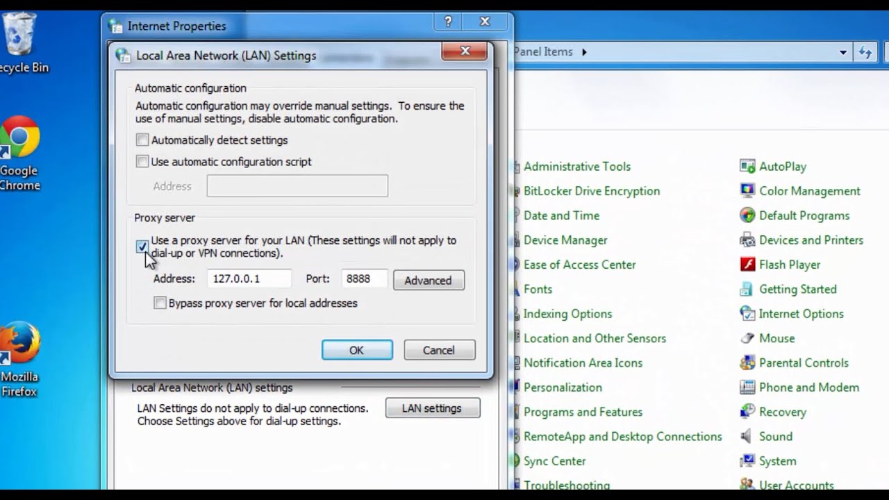Open the Control Panel address bar dropdown arrow
The height and width of the screenshot is (500, 889).
tap(843, 52)
